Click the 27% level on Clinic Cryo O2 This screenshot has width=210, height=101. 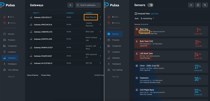[x=198, y=67]
